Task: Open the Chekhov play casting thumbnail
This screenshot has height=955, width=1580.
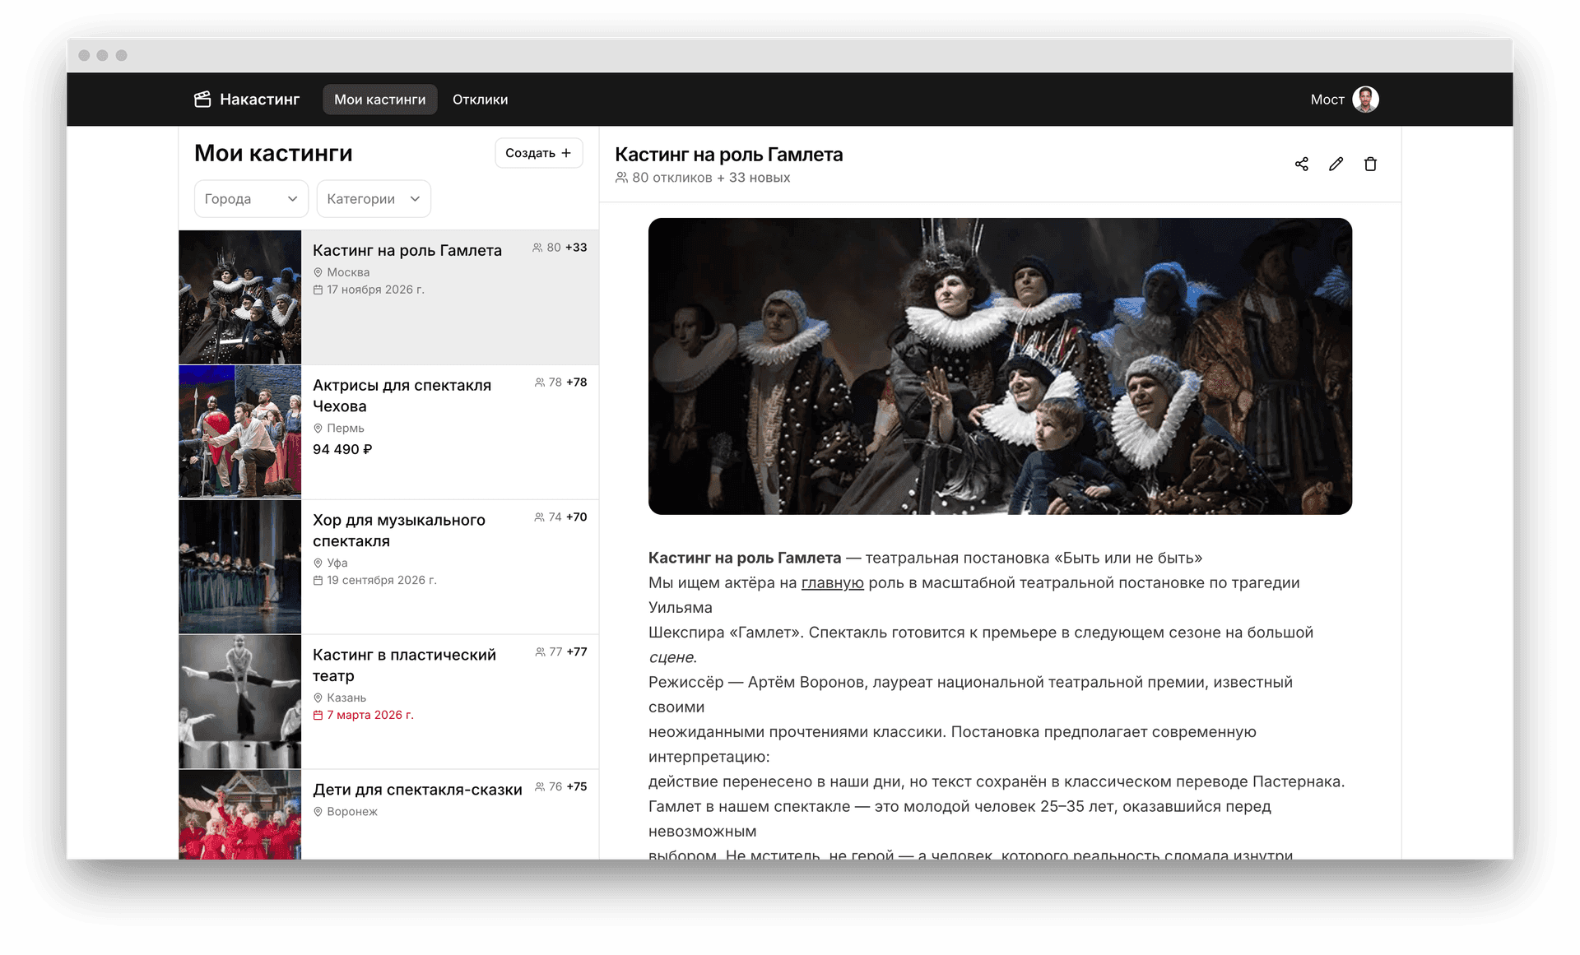Action: point(239,432)
